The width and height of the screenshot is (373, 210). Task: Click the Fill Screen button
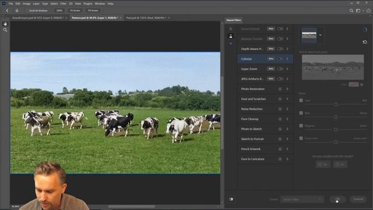[93, 10]
